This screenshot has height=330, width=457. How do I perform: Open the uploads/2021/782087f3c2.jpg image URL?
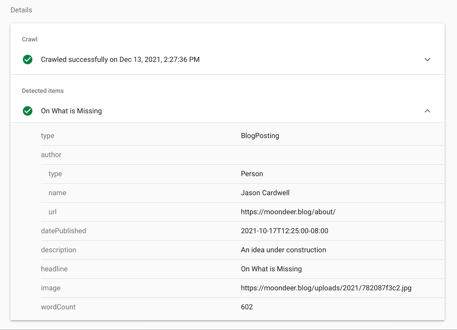pyautogui.click(x=326, y=288)
